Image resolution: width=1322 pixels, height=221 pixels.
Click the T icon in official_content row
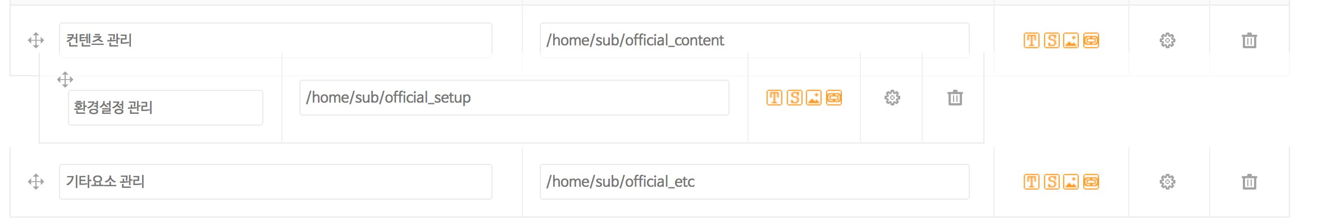[1032, 40]
